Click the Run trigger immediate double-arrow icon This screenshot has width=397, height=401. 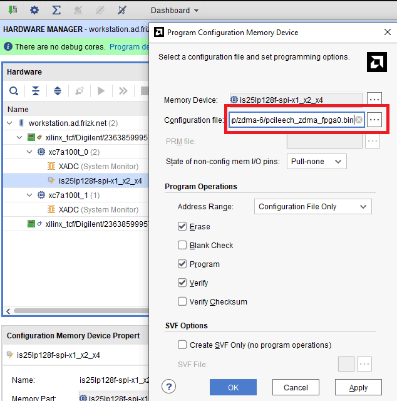[x=123, y=91]
